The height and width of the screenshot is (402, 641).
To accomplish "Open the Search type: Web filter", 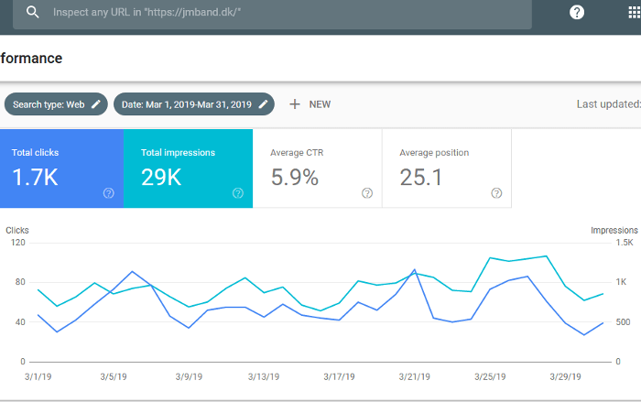I will click(x=49, y=104).
